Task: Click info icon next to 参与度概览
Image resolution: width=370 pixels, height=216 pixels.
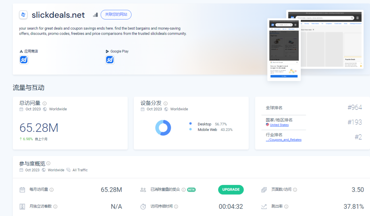Action: pyautogui.click(x=48, y=163)
